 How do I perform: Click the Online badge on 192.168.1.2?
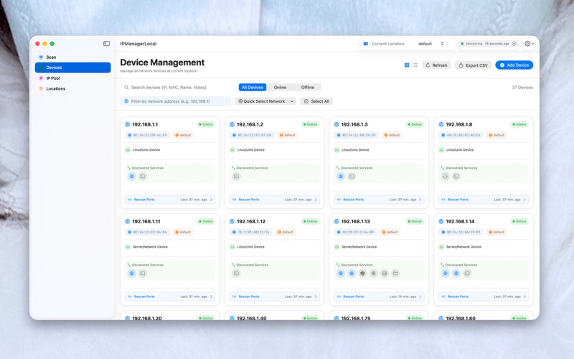[310, 124]
